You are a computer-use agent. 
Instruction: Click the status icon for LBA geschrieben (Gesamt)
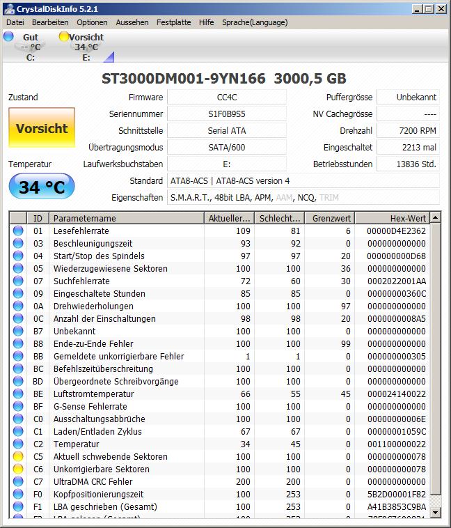pos(18,506)
